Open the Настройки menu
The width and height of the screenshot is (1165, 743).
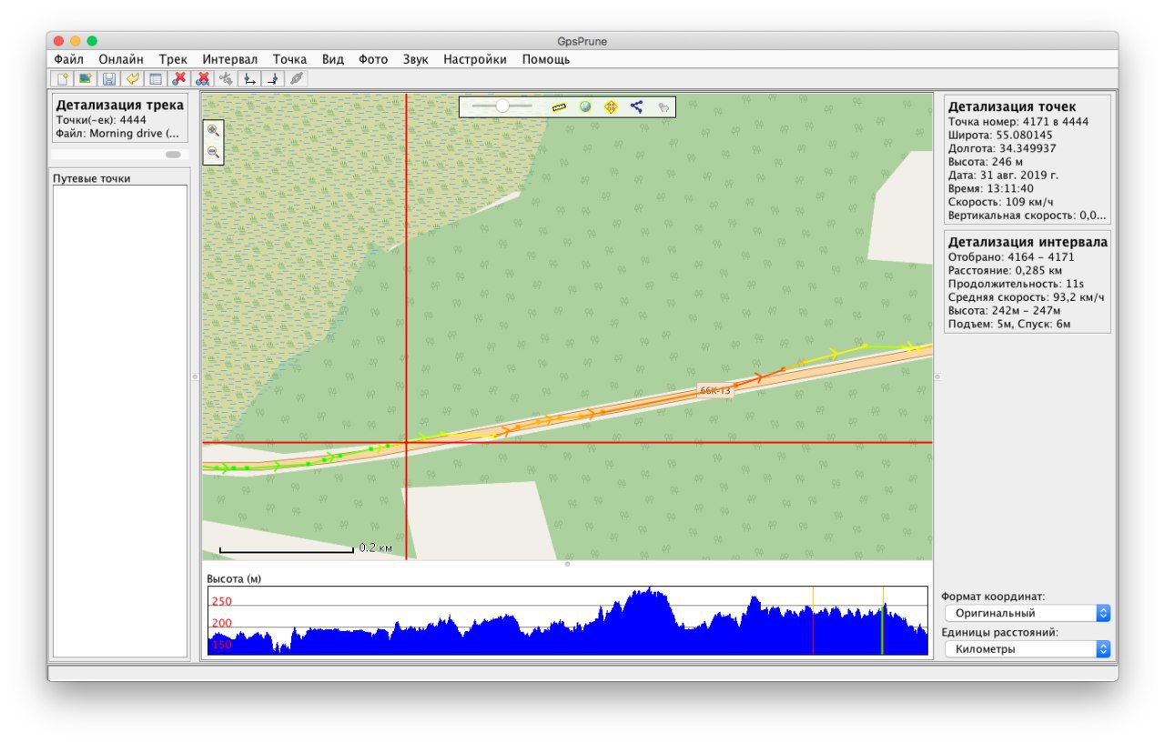tap(475, 59)
